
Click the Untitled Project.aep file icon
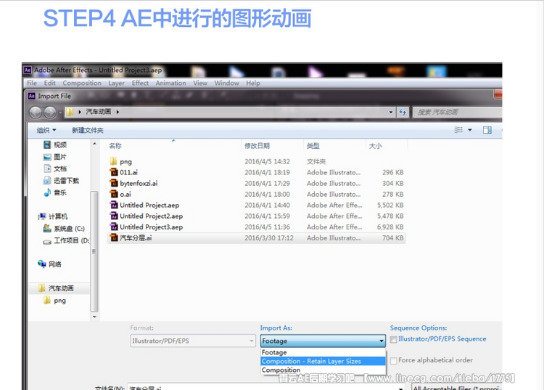[113, 205]
